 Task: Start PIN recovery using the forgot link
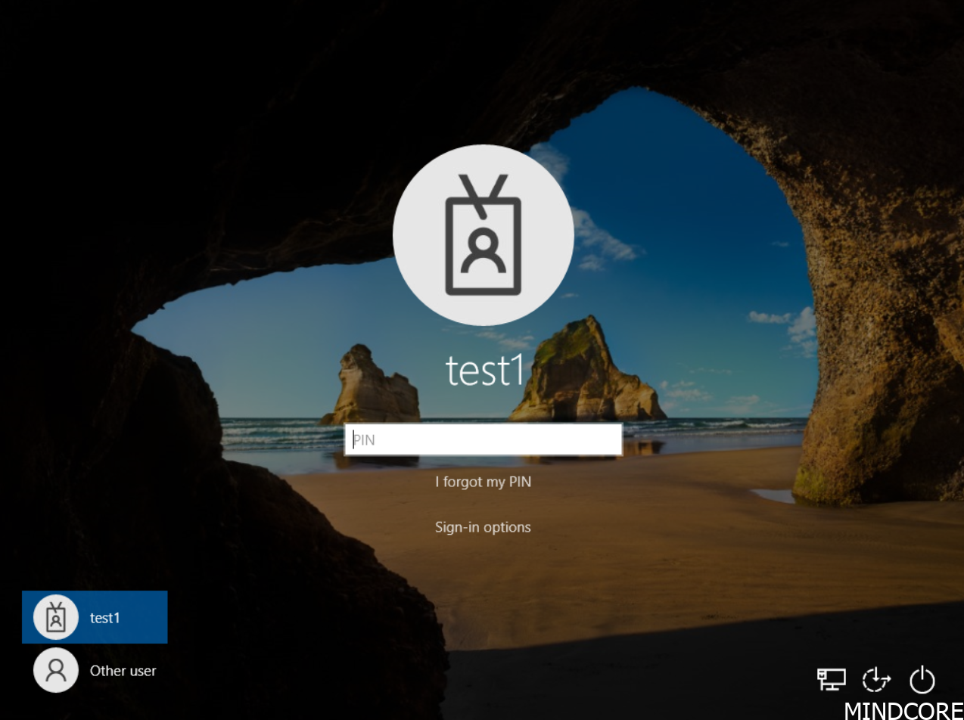click(x=484, y=482)
